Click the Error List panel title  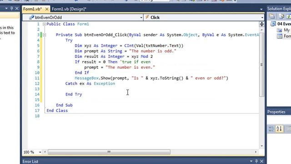point(30,162)
